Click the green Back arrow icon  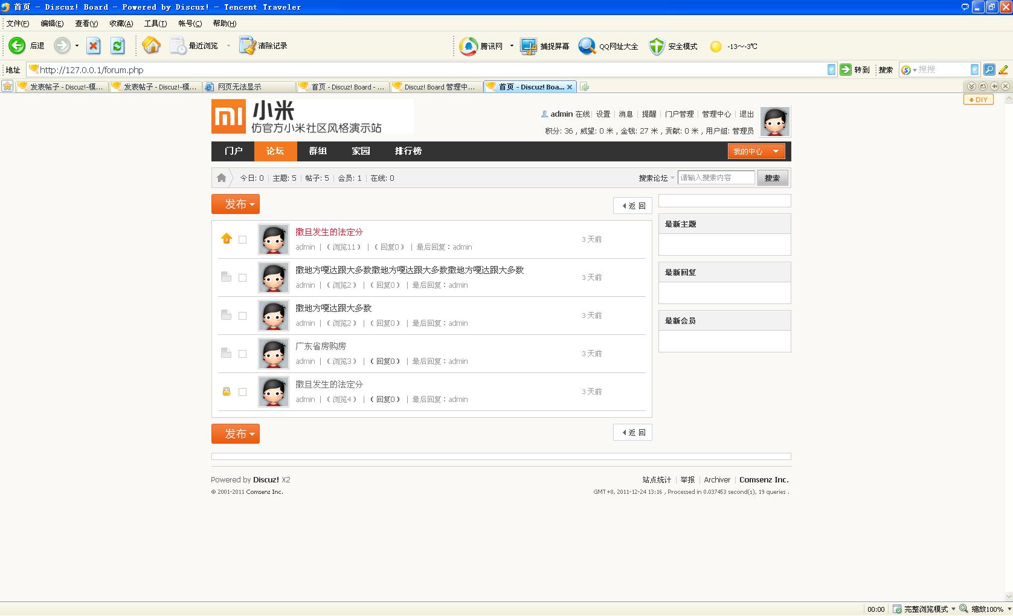tap(17, 46)
